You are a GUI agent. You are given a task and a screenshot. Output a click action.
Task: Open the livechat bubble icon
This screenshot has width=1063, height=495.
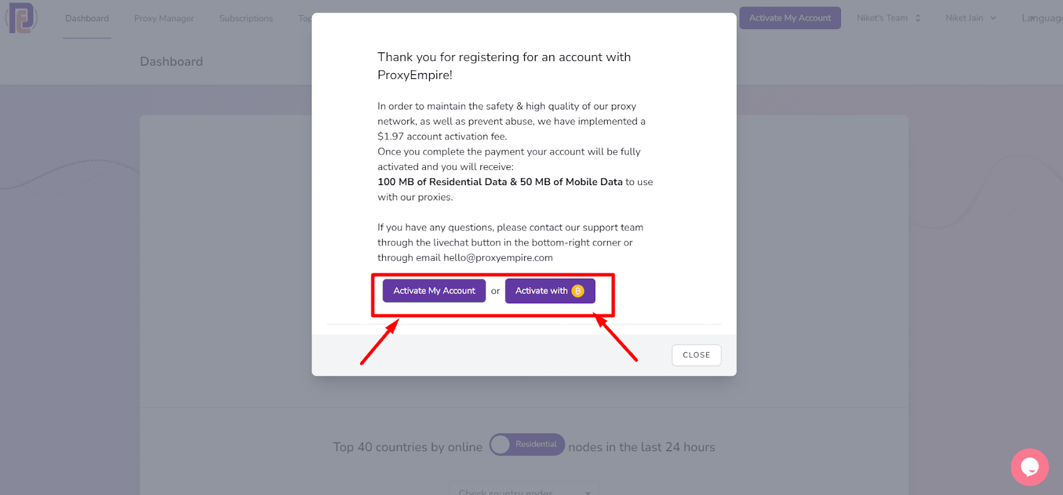pyautogui.click(x=1030, y=467)
